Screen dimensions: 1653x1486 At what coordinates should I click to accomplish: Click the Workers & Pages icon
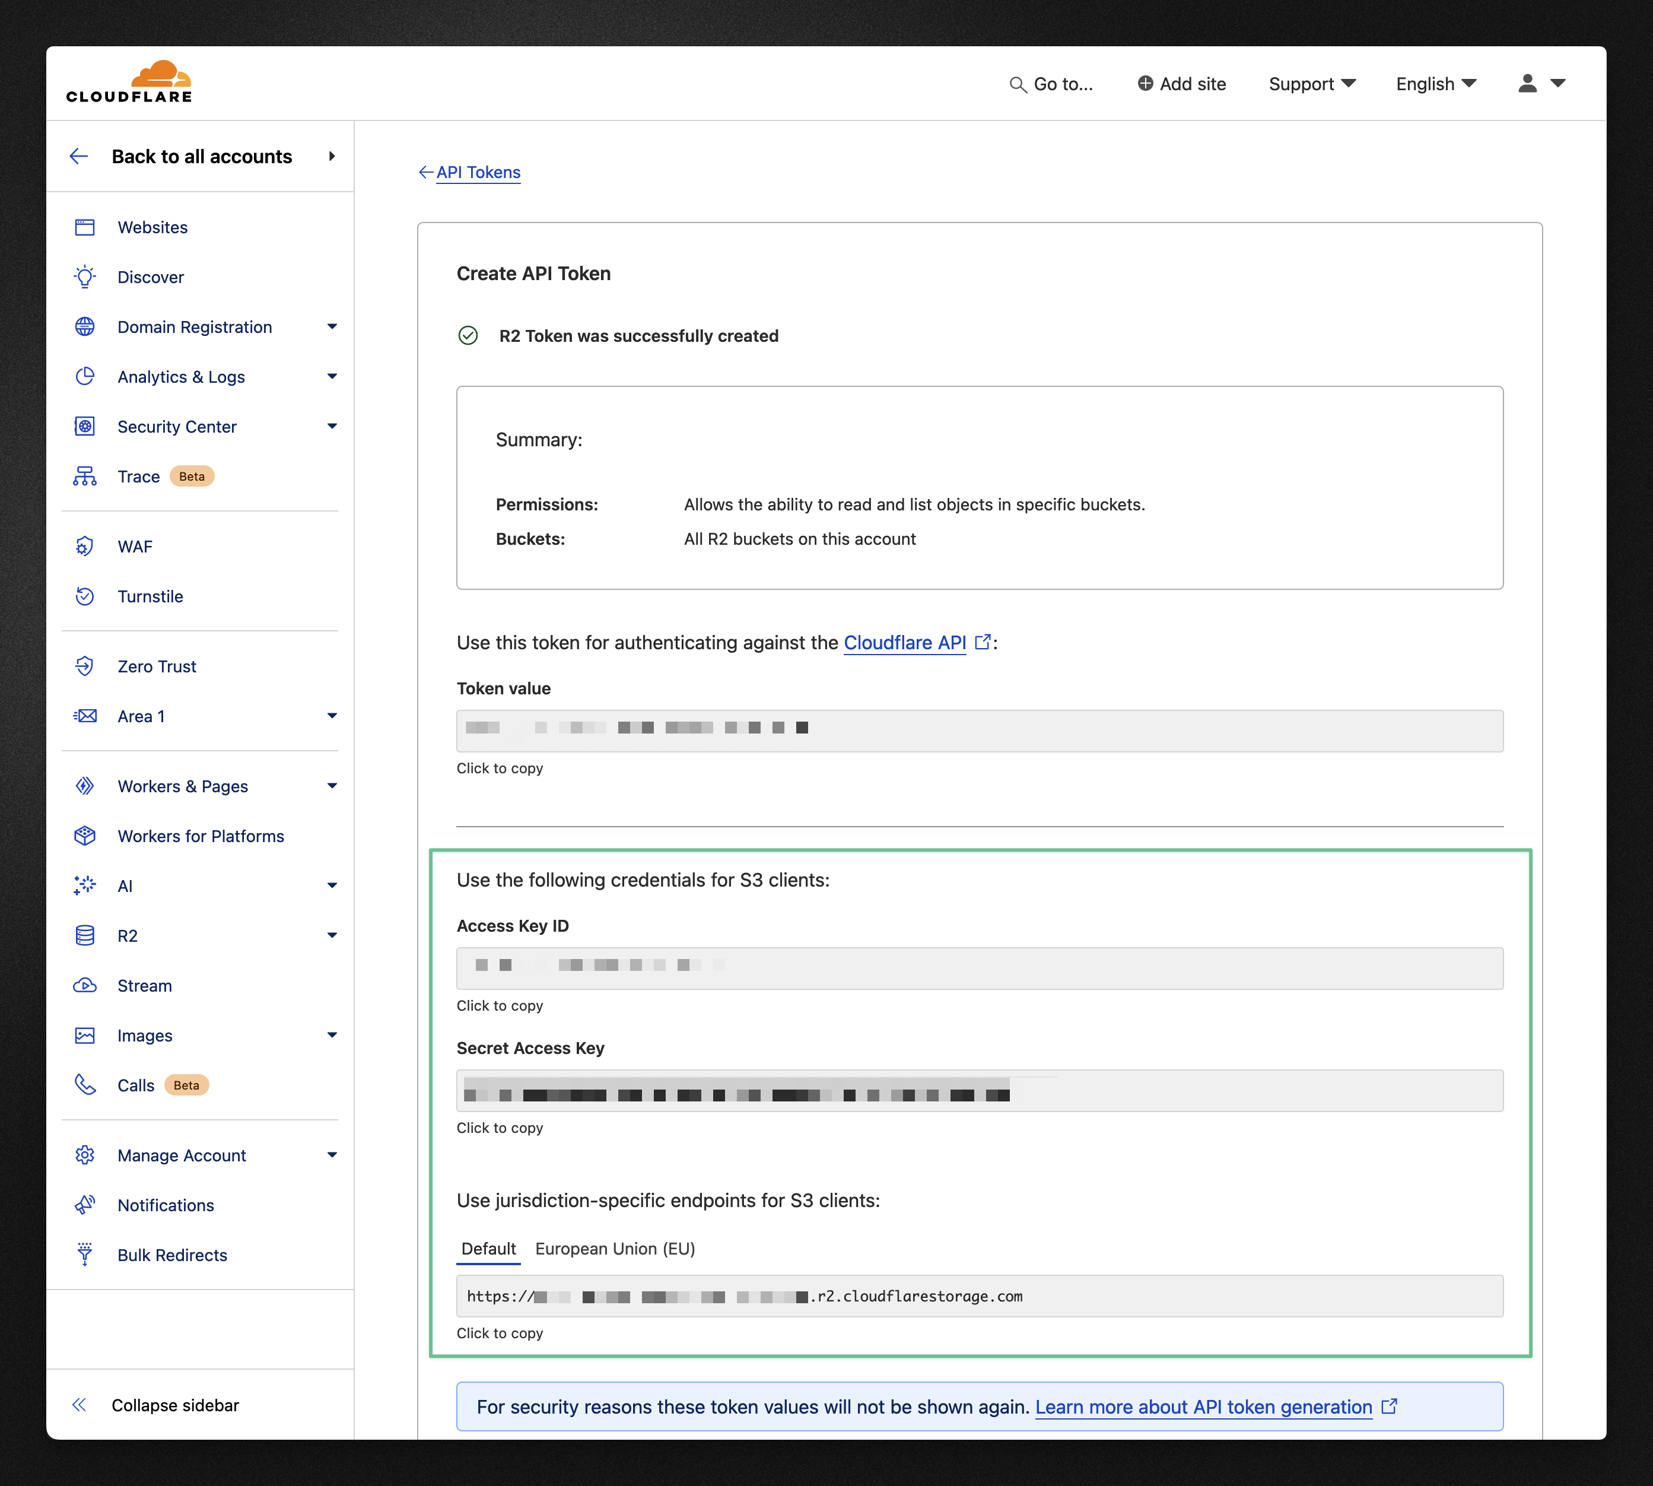[x=85, y=786]
